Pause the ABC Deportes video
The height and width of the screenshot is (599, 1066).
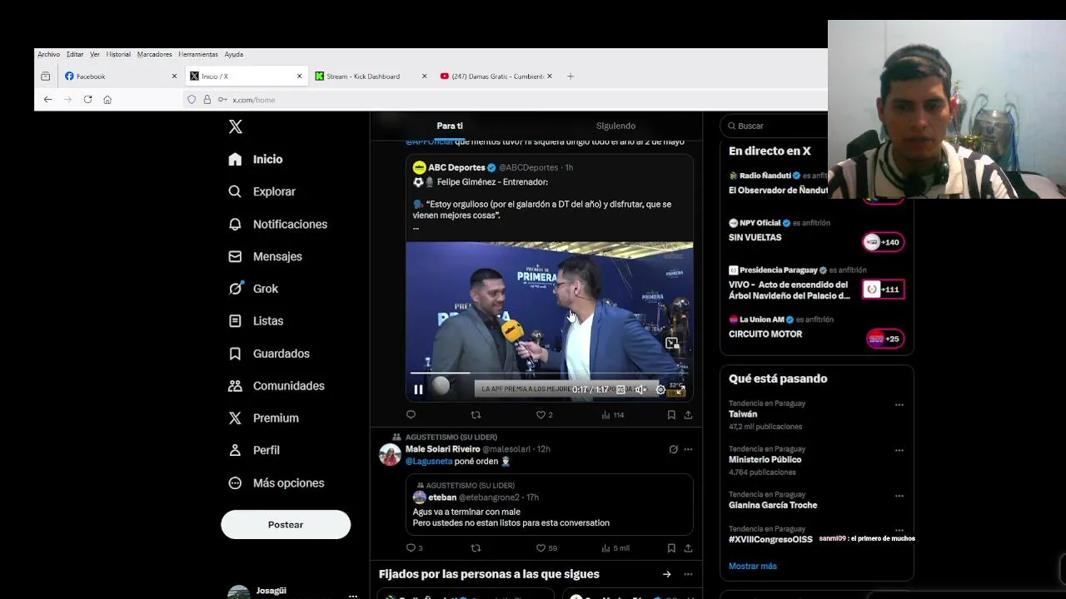[418, 389]
